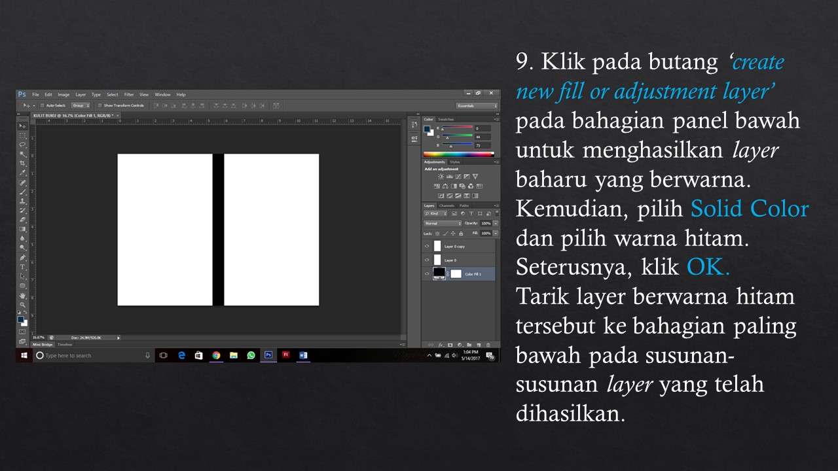Open the layer filter Kind dropdown
This screenshot has height=471, width=838.
click(x=435, y=213)
